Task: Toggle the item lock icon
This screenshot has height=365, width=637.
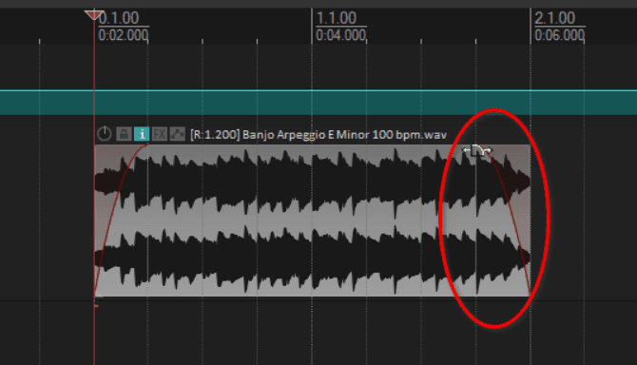Action: [124, 134]
